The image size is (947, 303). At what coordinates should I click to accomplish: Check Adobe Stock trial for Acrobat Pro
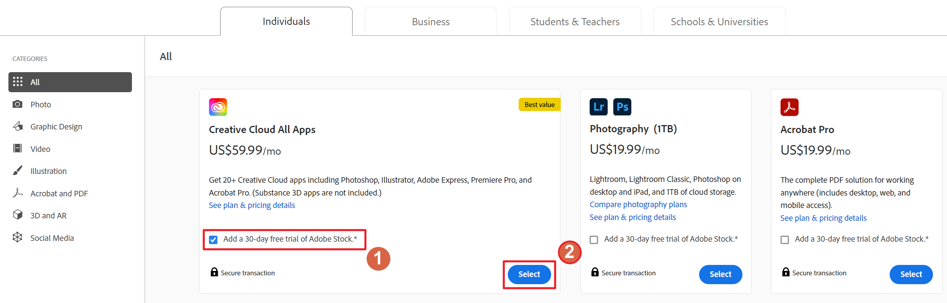(785, 240)
